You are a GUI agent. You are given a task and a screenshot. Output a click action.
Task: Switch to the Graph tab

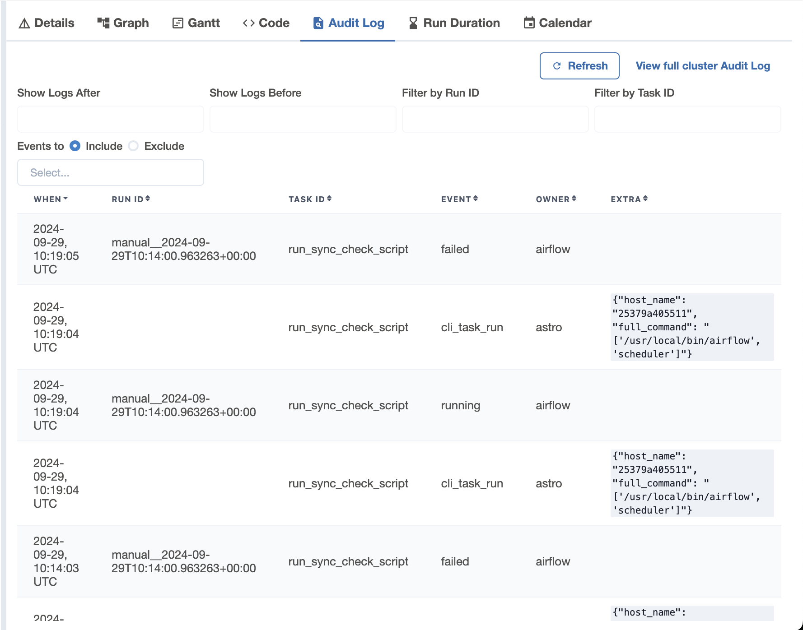pyautogui.click(x=123, y=23)
